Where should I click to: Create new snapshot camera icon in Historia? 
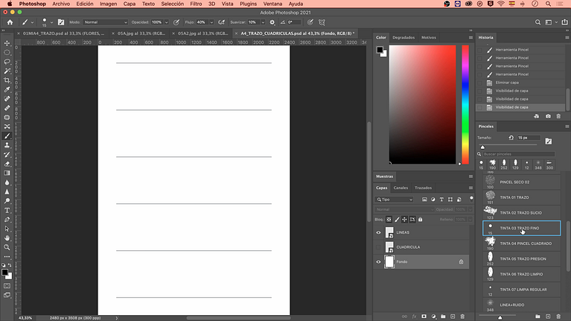[548, 116]
